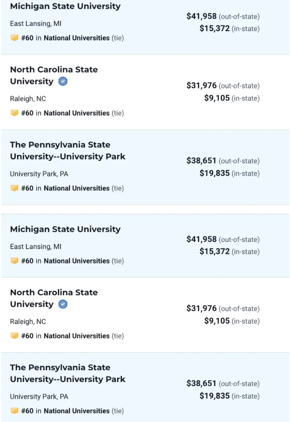Click National Universities link in topmost Michigan State listing
The width and height of the screenshot is (290, 422).
coord(76,38)
